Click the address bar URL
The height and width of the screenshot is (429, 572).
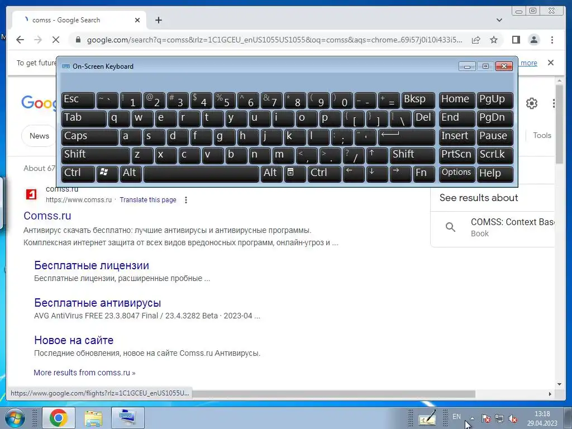[x=274, y=40]
